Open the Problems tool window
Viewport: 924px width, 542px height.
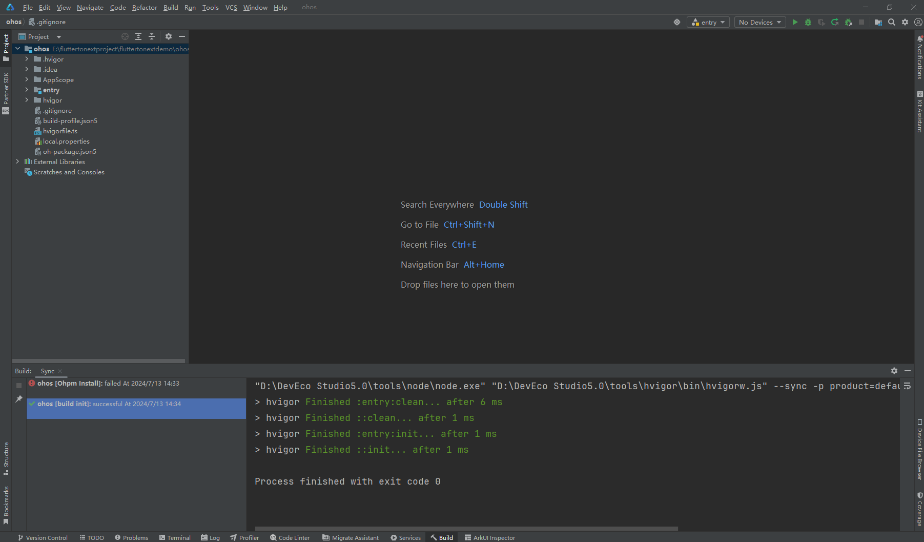tap(132, 537)
